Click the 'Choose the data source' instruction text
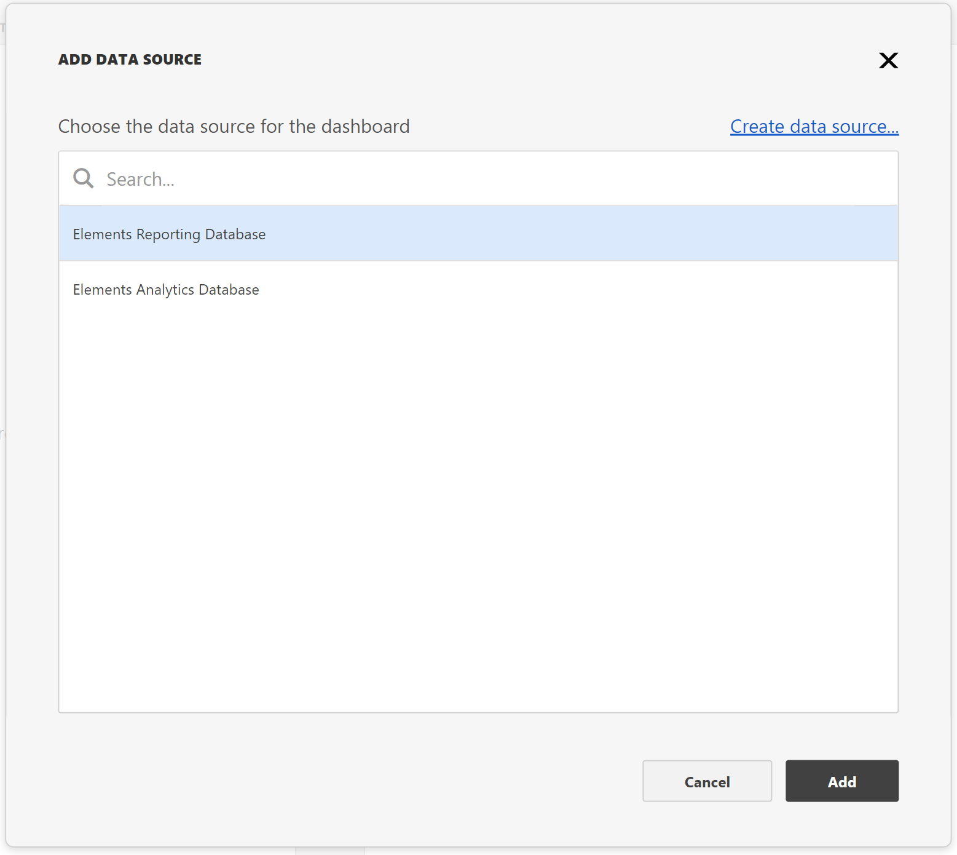 pos(234,127)
